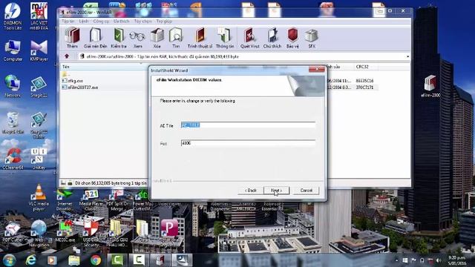Image resolution: width=475 pixels, height=267 pixels.
Task: Click the MEDIC.exe desktop icon
Action: tap(65, 232)
